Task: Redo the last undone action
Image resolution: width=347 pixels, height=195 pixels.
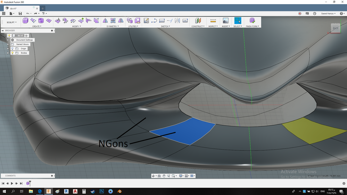Action: 35,14
